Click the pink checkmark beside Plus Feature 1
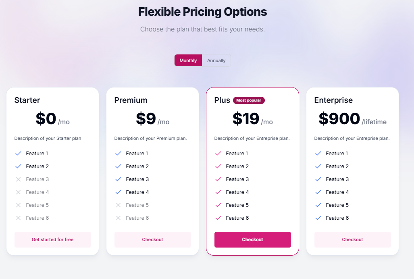 point(218,154)
